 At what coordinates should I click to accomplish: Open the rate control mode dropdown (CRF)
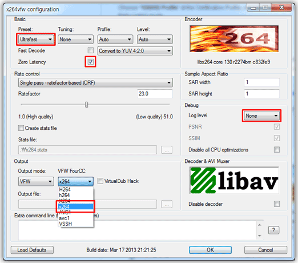pyautogui.click(x=95, y=83)
